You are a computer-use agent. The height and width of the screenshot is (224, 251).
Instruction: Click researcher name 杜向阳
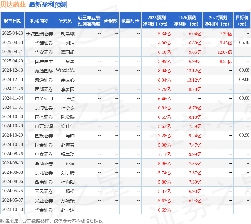tap(68, 182)
